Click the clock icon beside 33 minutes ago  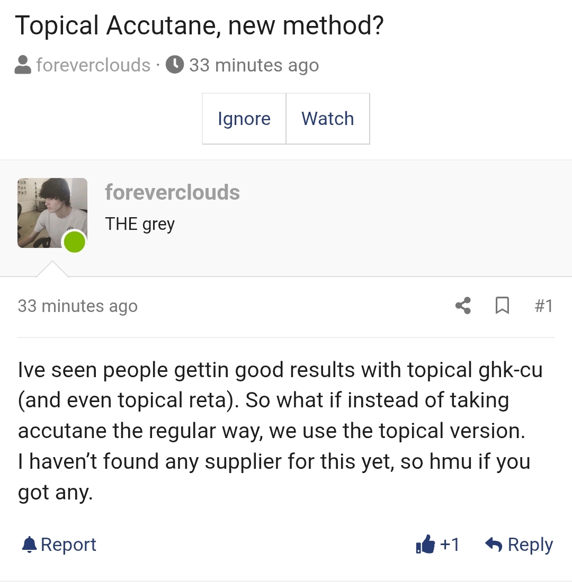pos(175,65)
